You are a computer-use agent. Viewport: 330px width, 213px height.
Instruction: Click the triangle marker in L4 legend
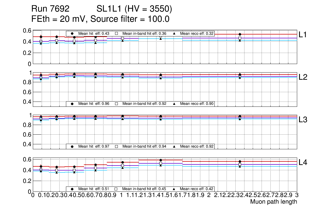[174, 189]
